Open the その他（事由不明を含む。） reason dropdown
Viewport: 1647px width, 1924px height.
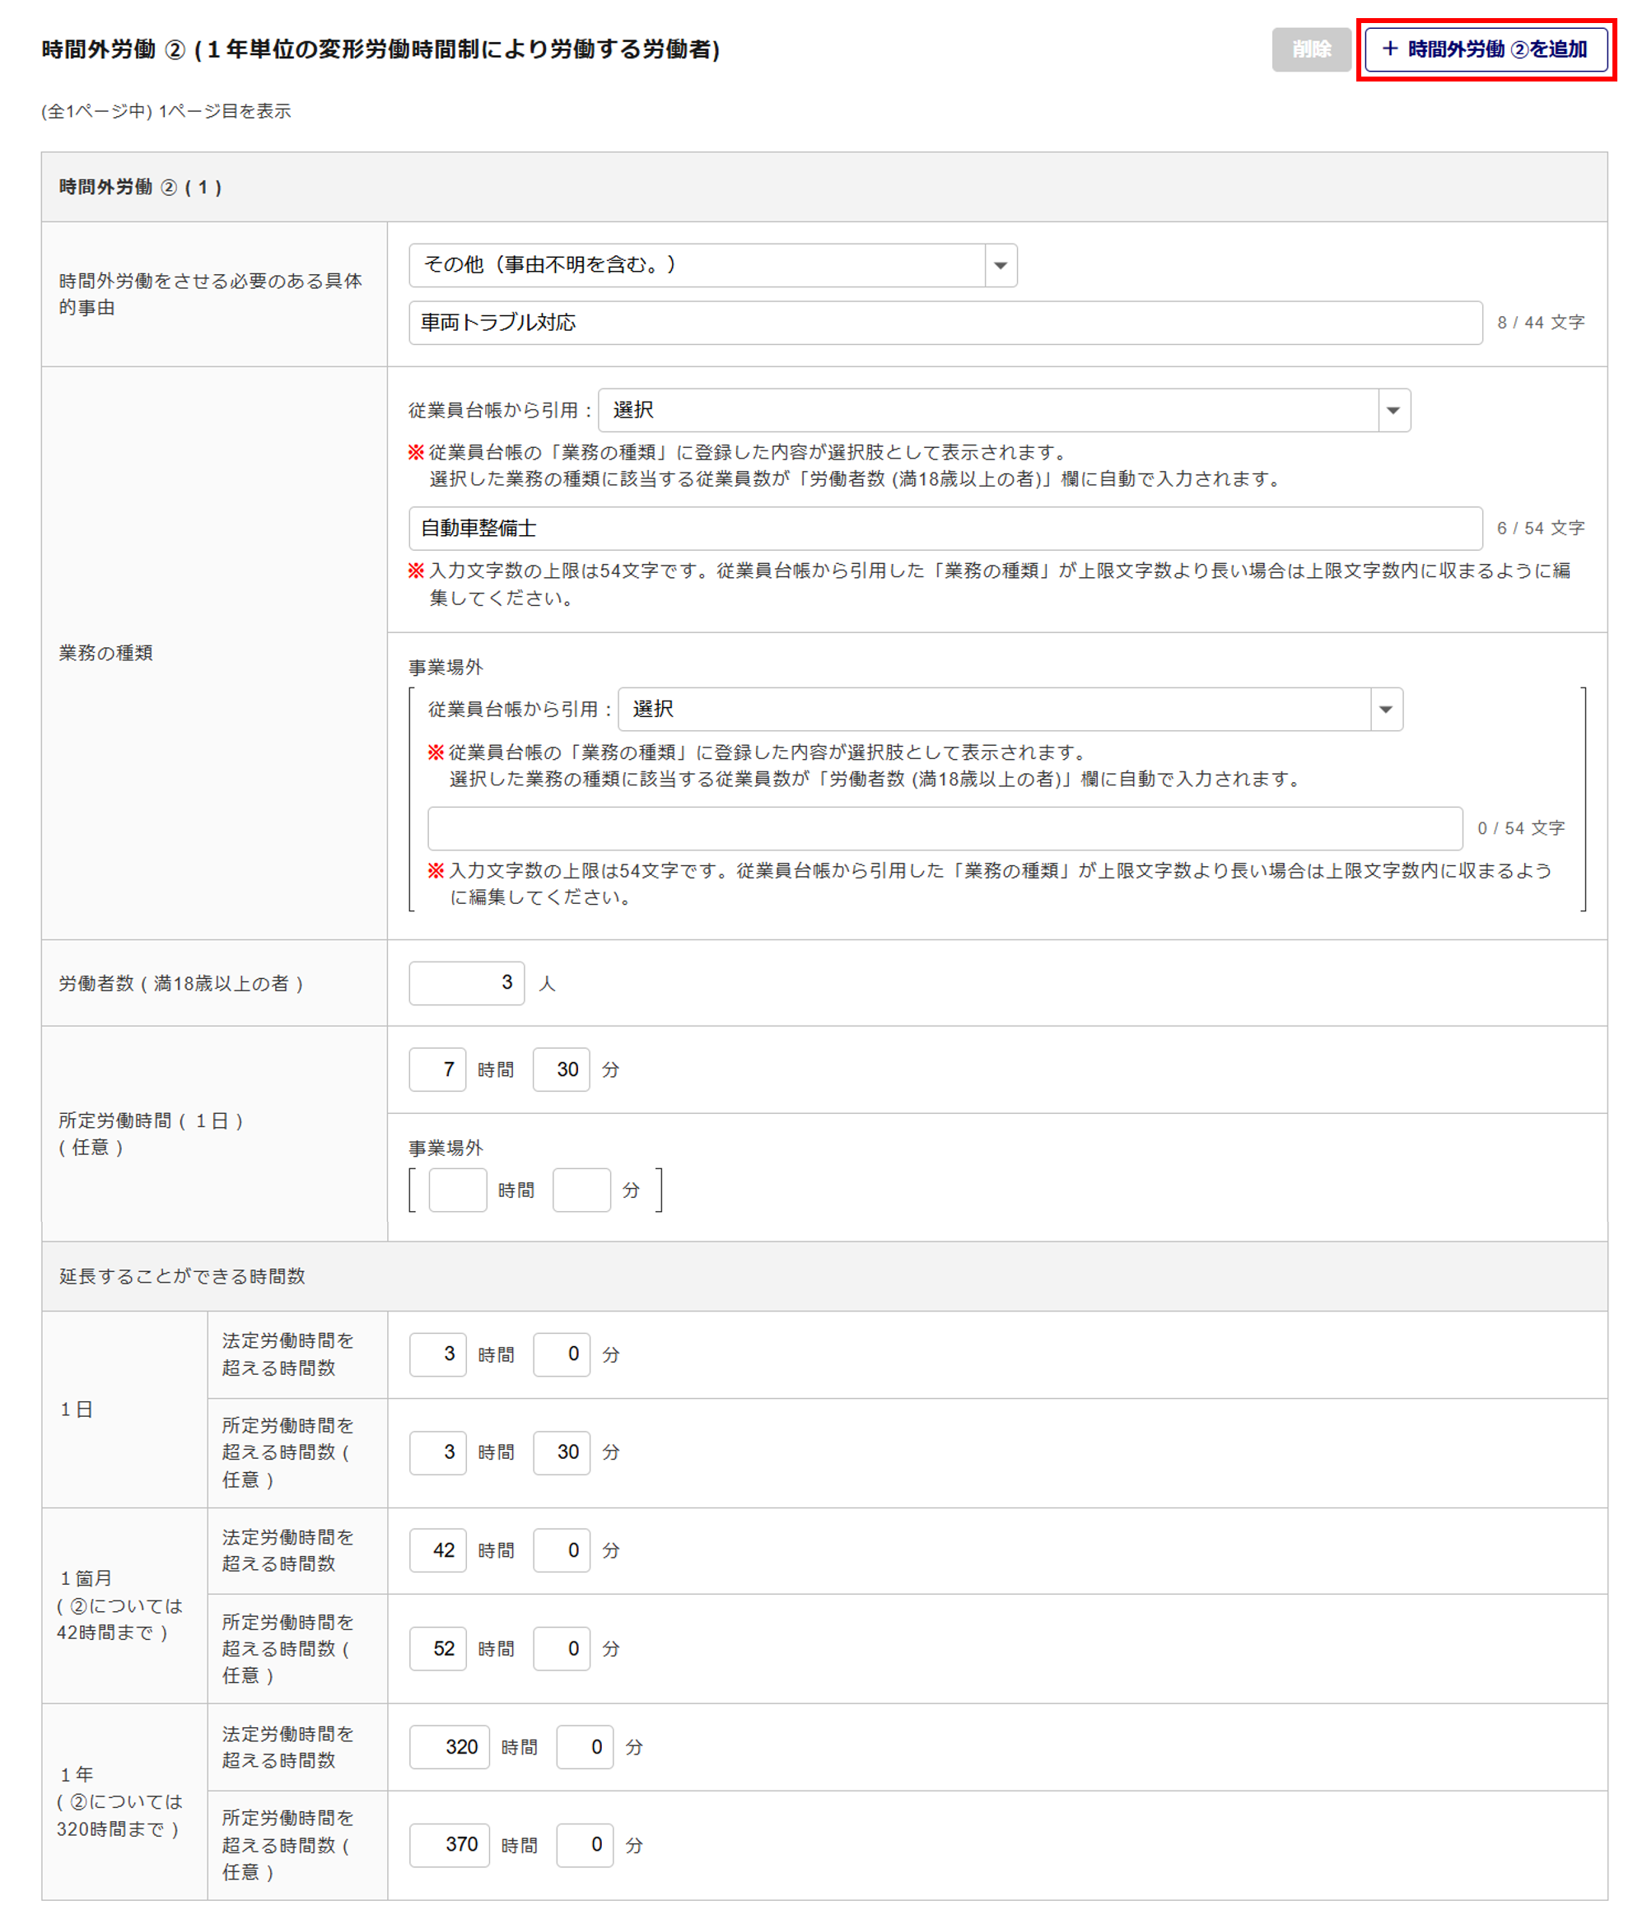point(712,266)
